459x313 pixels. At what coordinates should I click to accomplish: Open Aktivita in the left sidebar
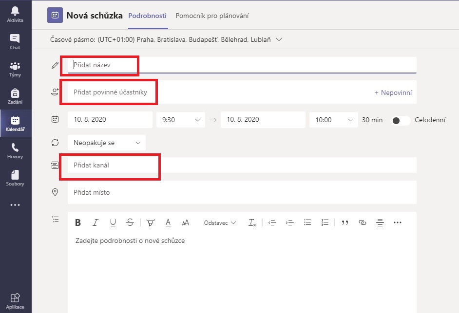[x=15, y=15]
